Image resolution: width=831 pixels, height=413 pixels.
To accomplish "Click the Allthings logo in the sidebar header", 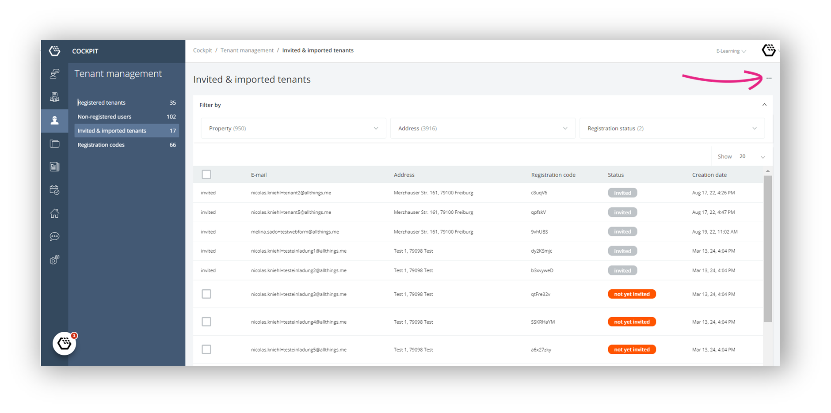I will click(54, 51).
